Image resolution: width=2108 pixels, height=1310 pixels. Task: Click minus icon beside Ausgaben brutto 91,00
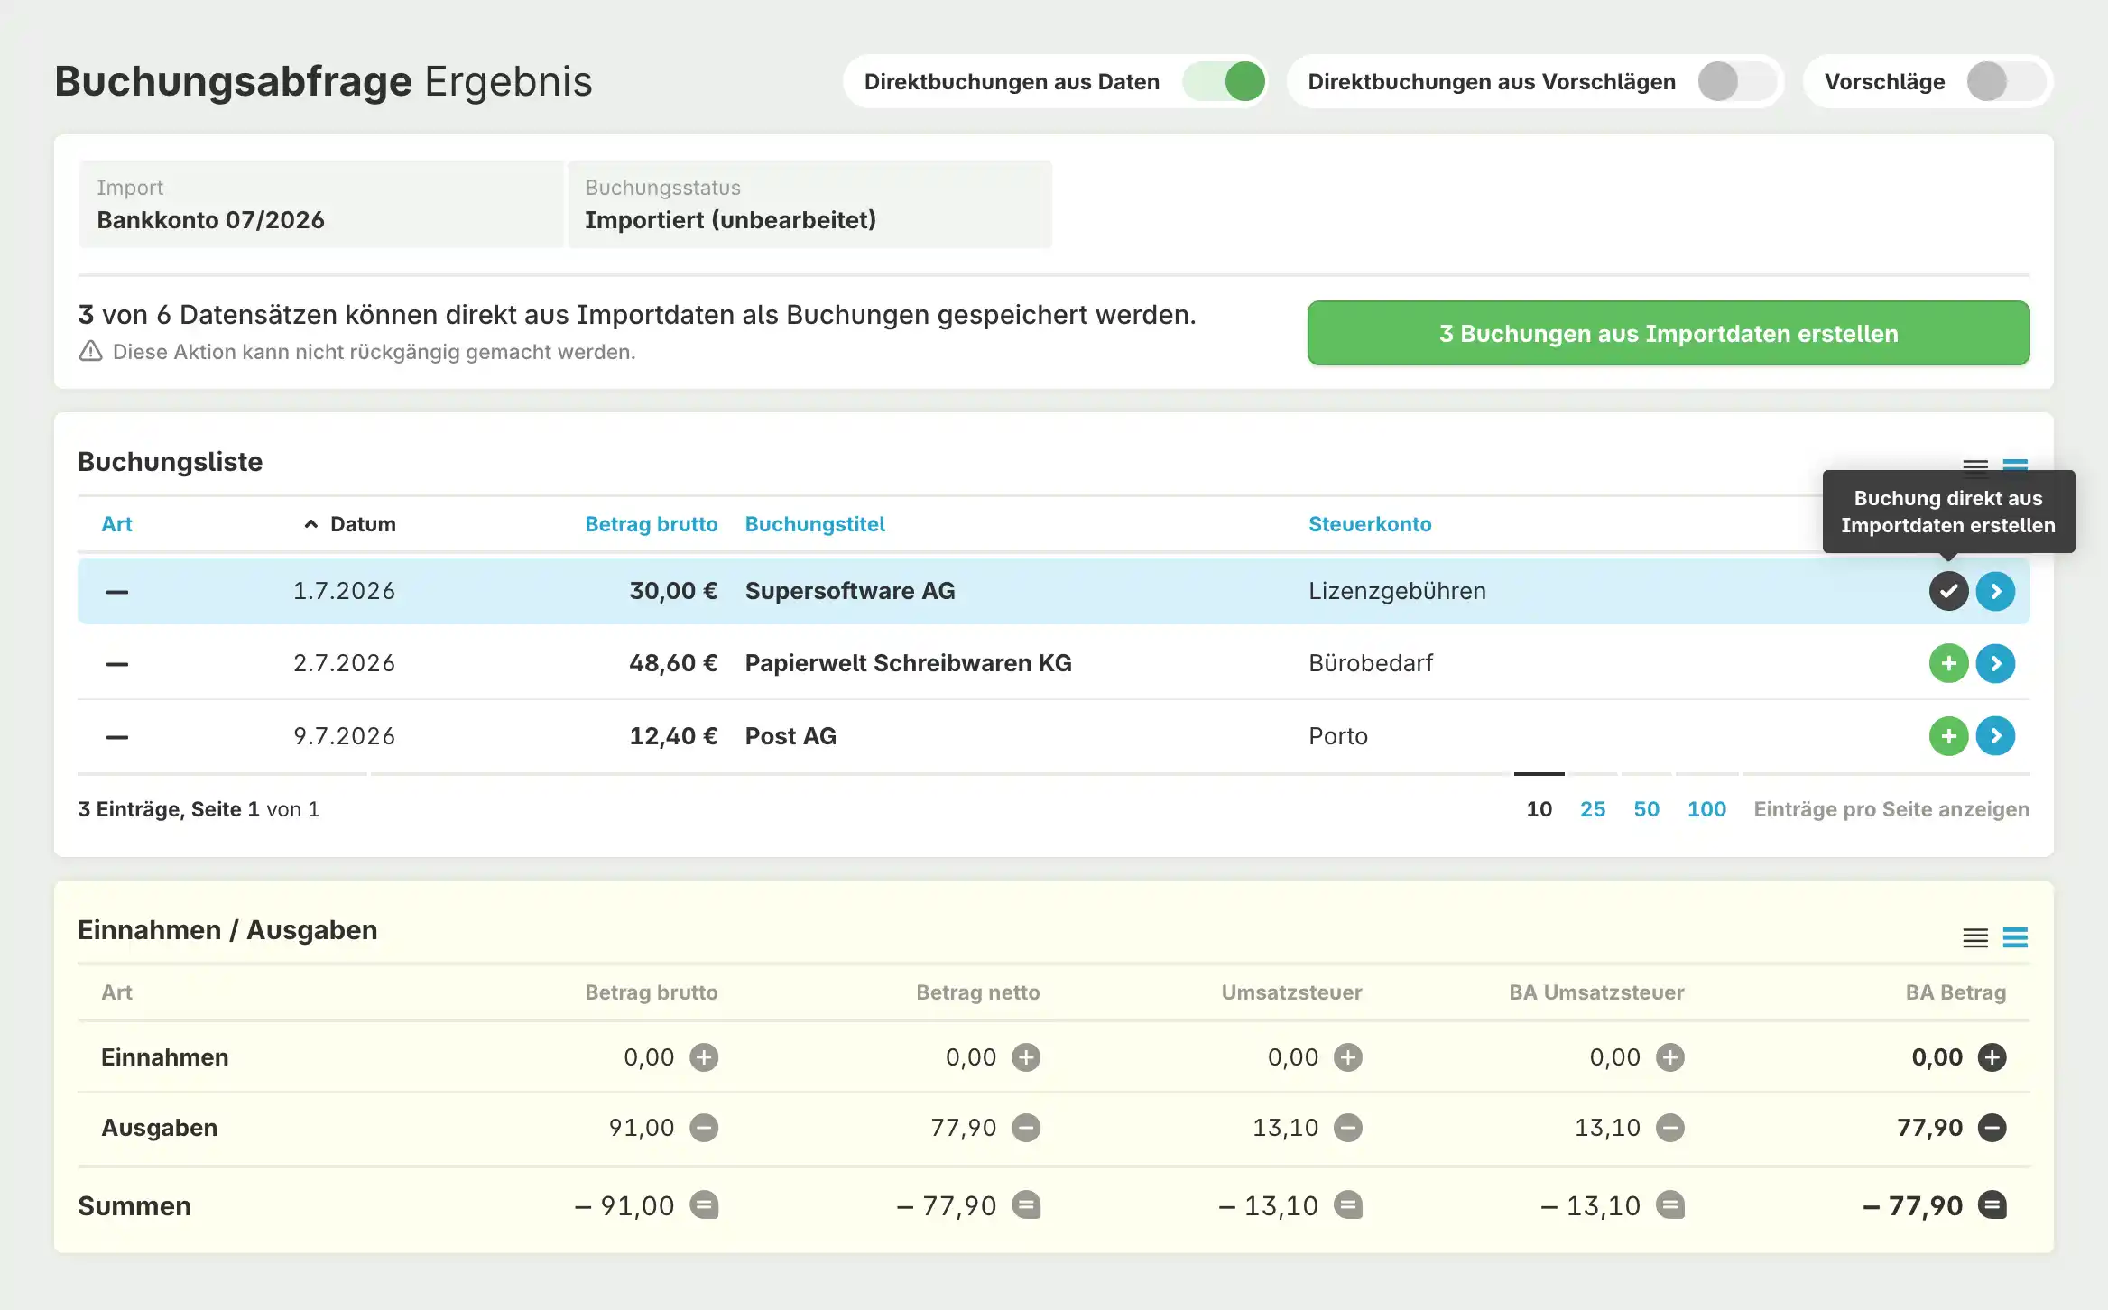pos(704,1128)
